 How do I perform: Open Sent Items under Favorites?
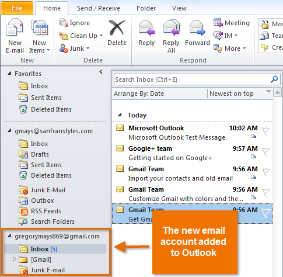[40, 98]
